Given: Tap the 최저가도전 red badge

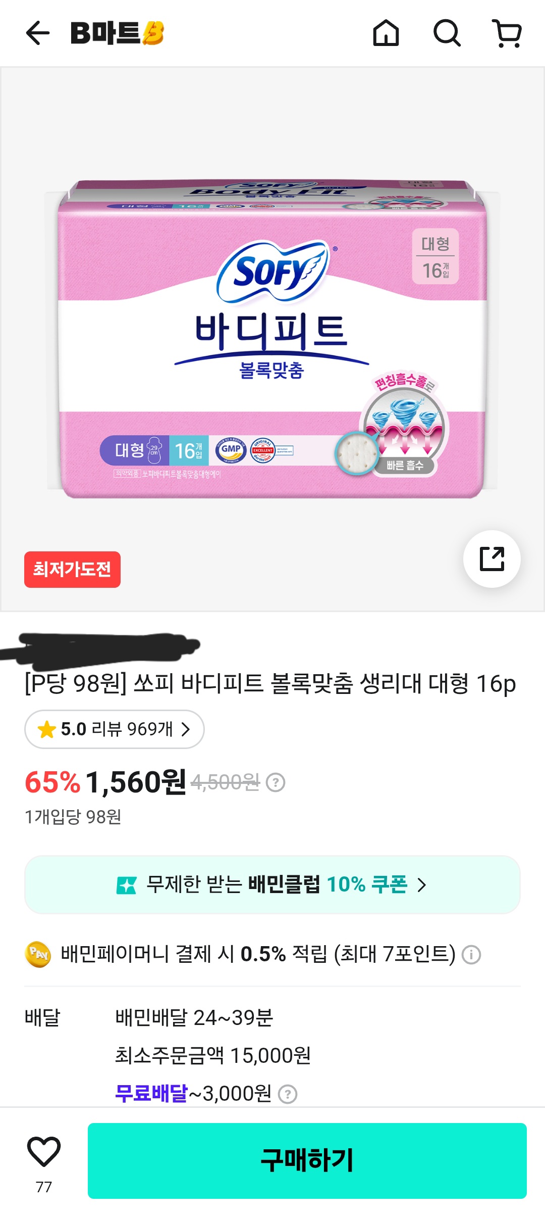Looking at the screenshot, I should pyautogui.click(x=72, y=570).
